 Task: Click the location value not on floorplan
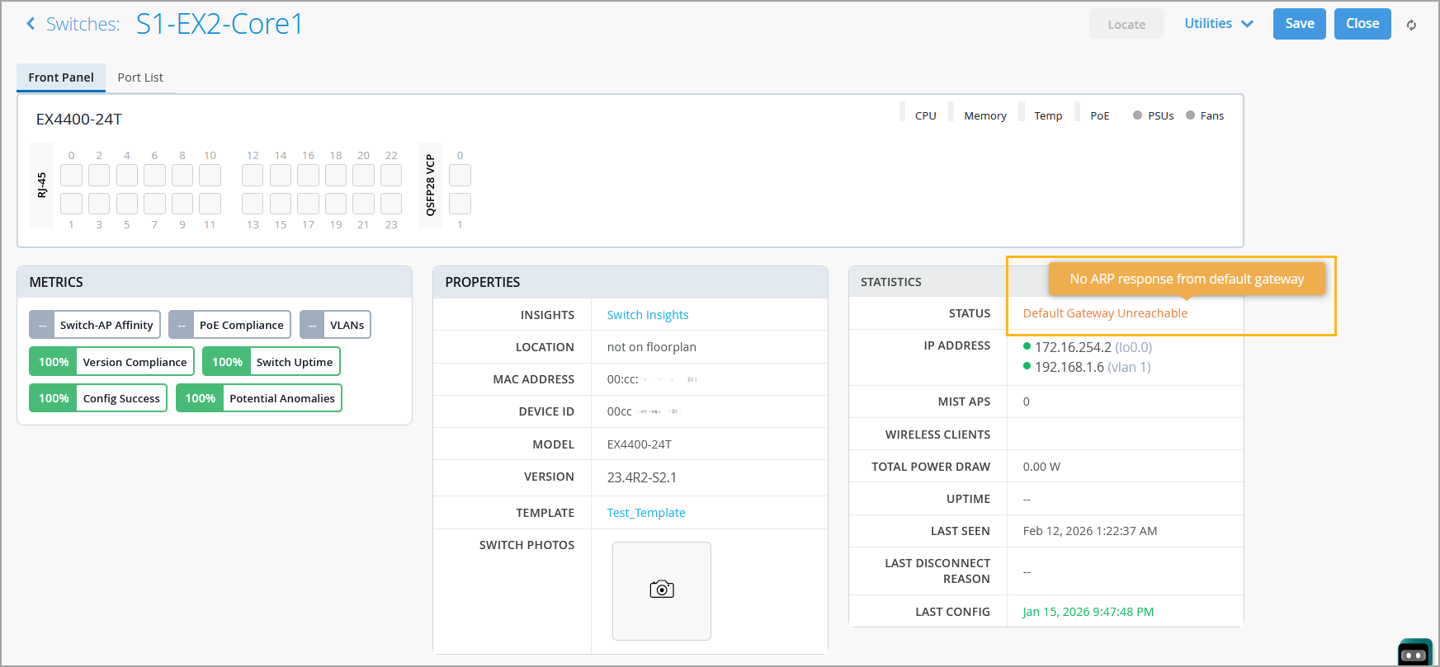tap(652, 347)
